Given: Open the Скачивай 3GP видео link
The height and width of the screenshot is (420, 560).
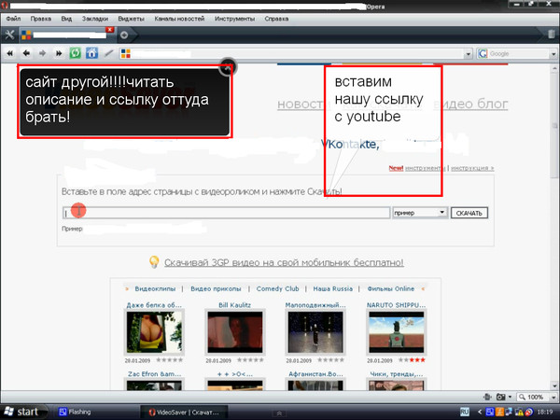Looking at the screenshot, I should click(x=284, y=262).
